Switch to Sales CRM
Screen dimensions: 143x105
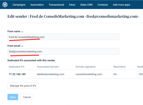point(86,5)
